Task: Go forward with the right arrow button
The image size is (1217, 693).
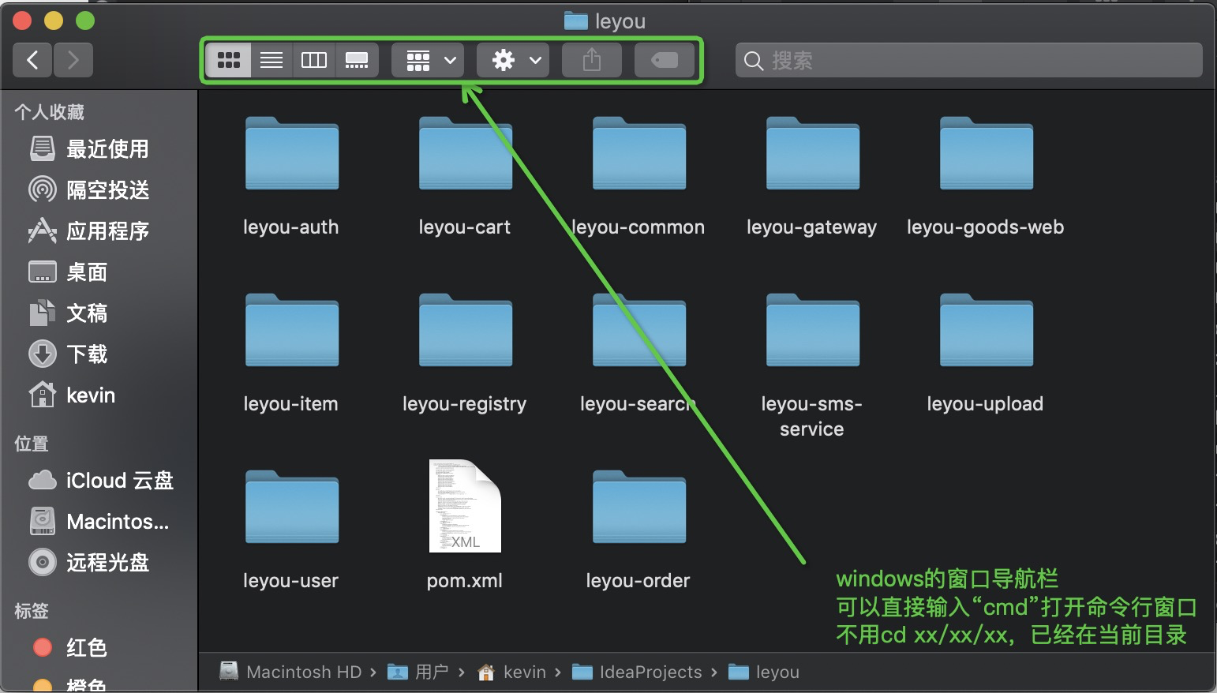Action: tap(73, 60)
